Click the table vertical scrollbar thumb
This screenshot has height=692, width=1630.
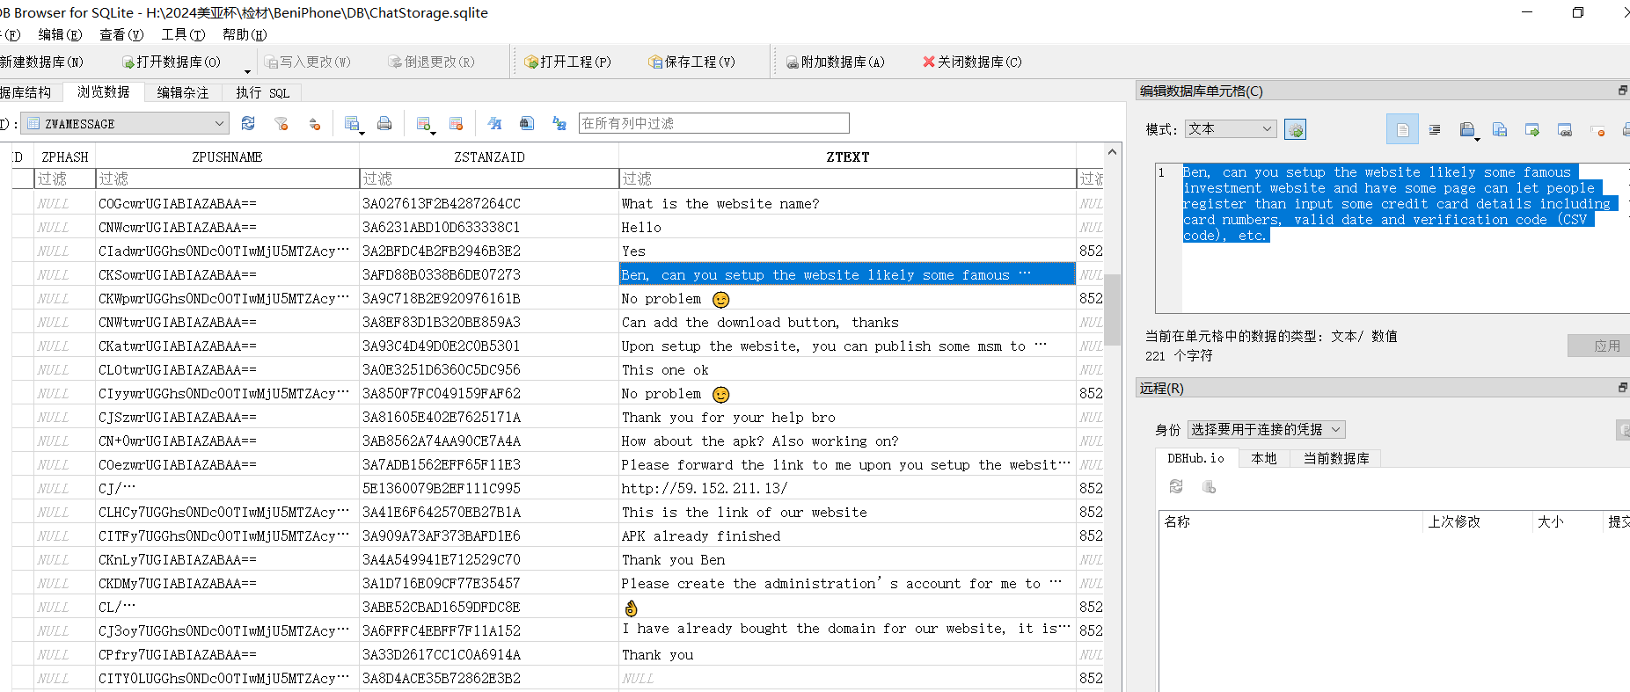1113,310
